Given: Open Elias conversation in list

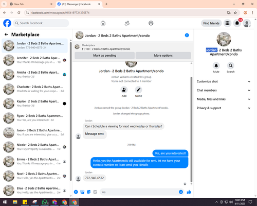Looking at the screenshot, I should pos(34,191).
